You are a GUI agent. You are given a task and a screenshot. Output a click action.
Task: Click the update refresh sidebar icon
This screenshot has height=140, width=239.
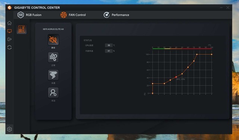click(x=9, y=48)
